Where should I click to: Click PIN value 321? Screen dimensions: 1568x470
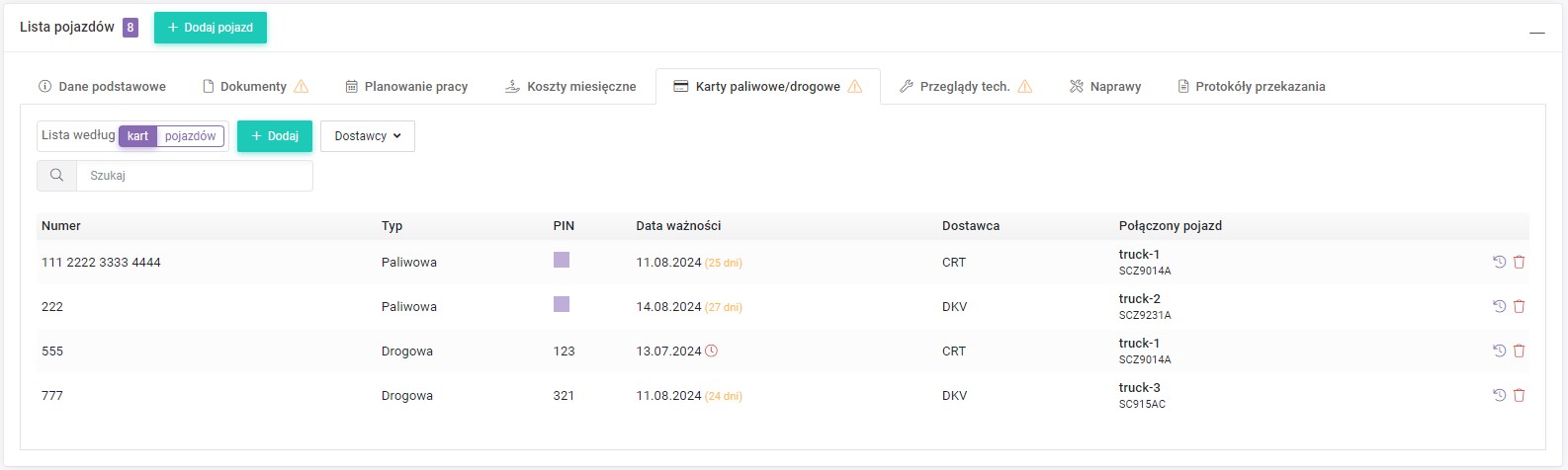[565, 395]
